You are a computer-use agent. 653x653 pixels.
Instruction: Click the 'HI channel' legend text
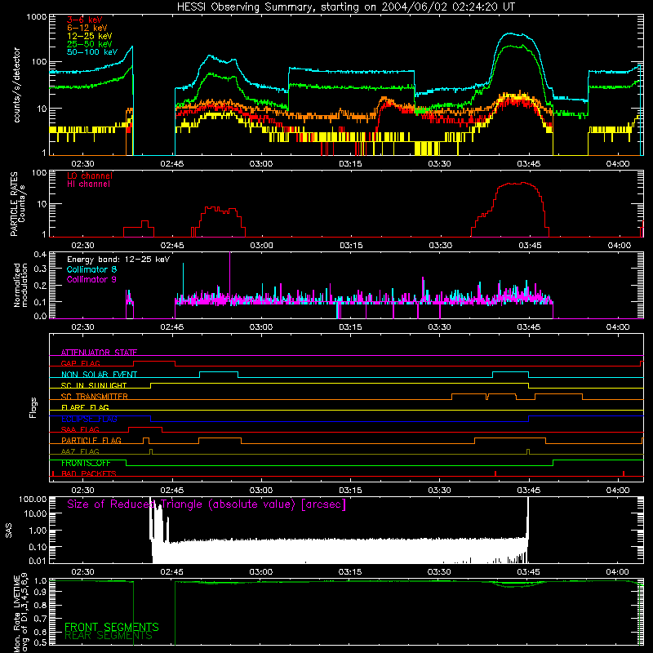click(88, 184)
